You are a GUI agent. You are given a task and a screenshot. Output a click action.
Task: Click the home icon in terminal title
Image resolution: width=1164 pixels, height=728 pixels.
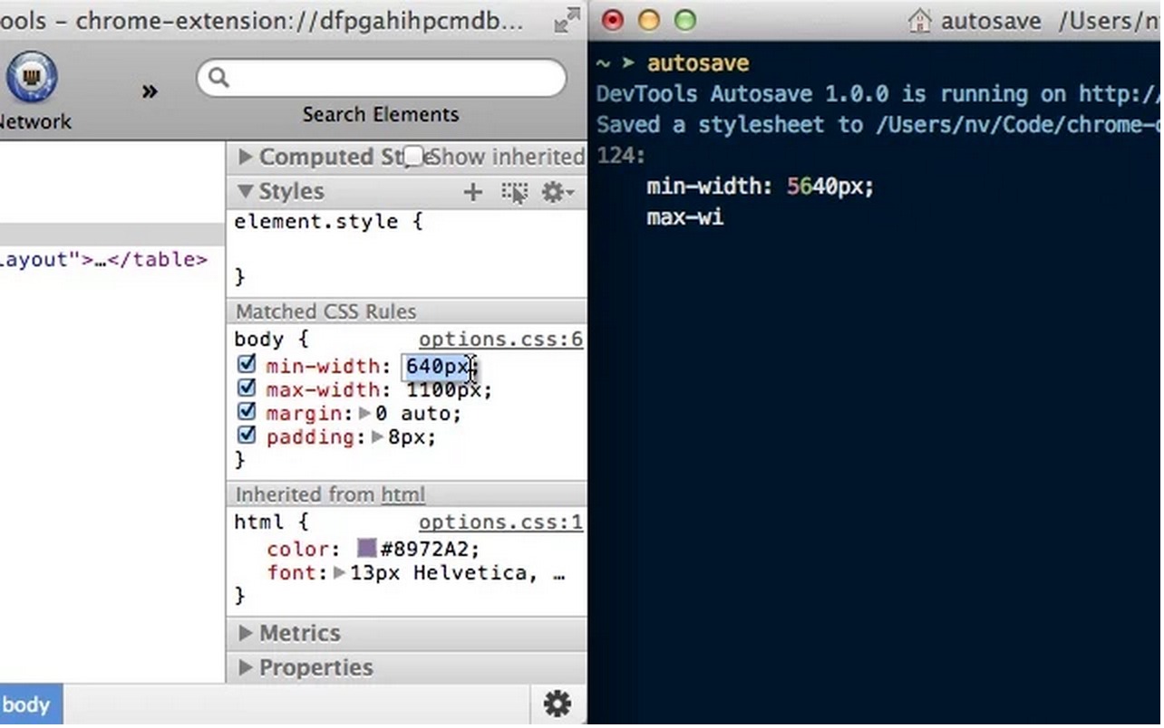(x=919, y=21)
